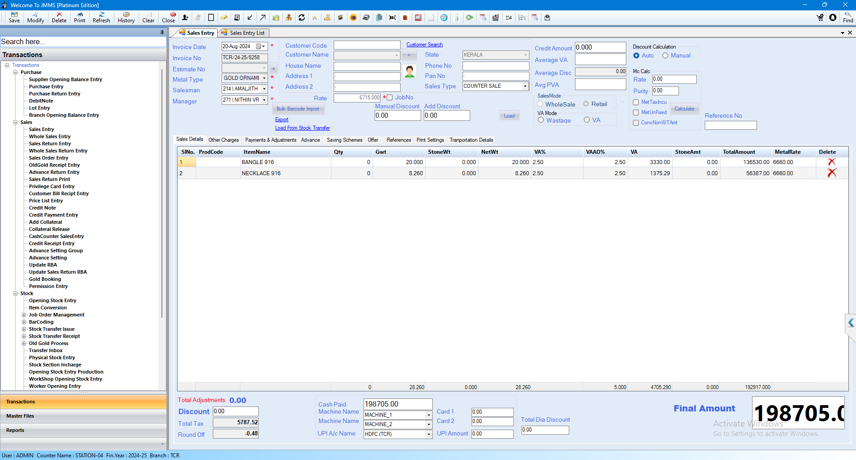Open the Sales Type dropdown
The height and width of the screenshot is (460, 856).
click(525, 86)
